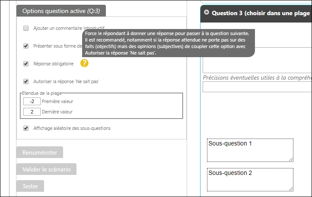Uncheck 'Présenter sous forme de' checkbox
Viewport: 312px width, 197px height.
pyautogui.click(x=26, y=46)
